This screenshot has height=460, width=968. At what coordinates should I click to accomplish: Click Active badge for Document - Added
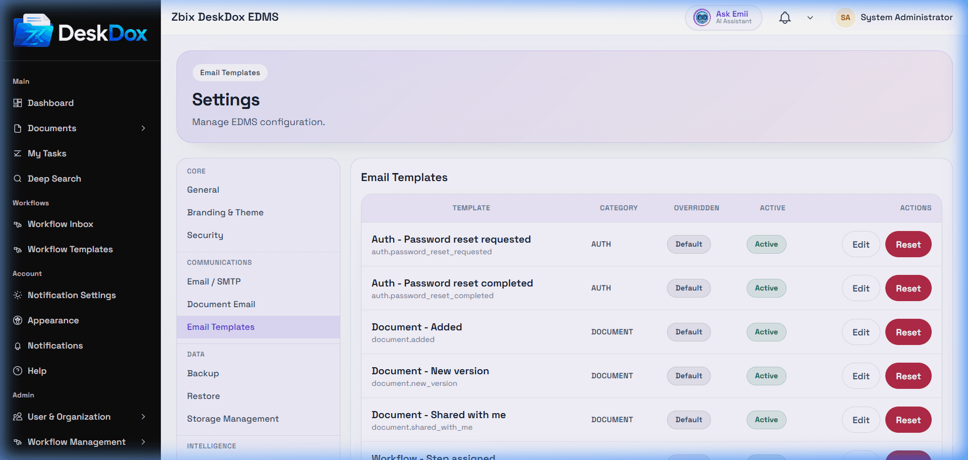766,332
